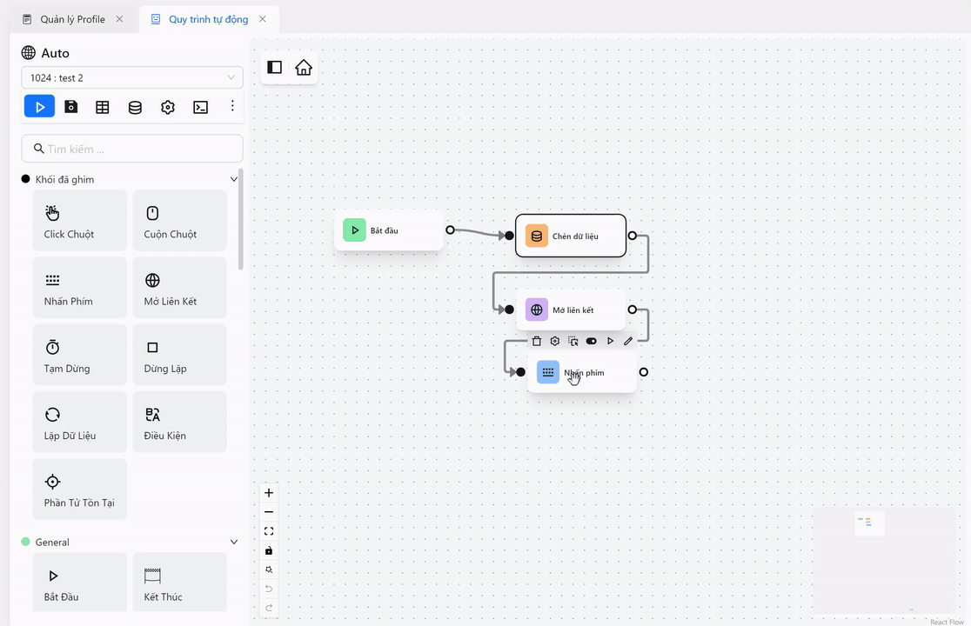
Task: Delete the Nhấn phím node via trash icon
Action: tap(537, 342)
